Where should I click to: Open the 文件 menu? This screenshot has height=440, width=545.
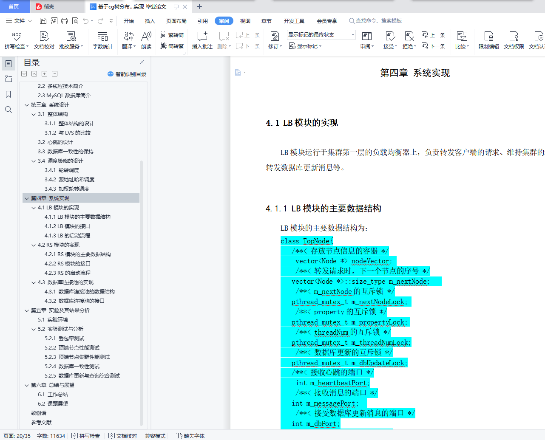pyautogui.click(x=19, y=21)
